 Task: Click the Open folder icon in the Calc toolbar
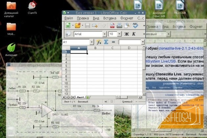(78, 25)
